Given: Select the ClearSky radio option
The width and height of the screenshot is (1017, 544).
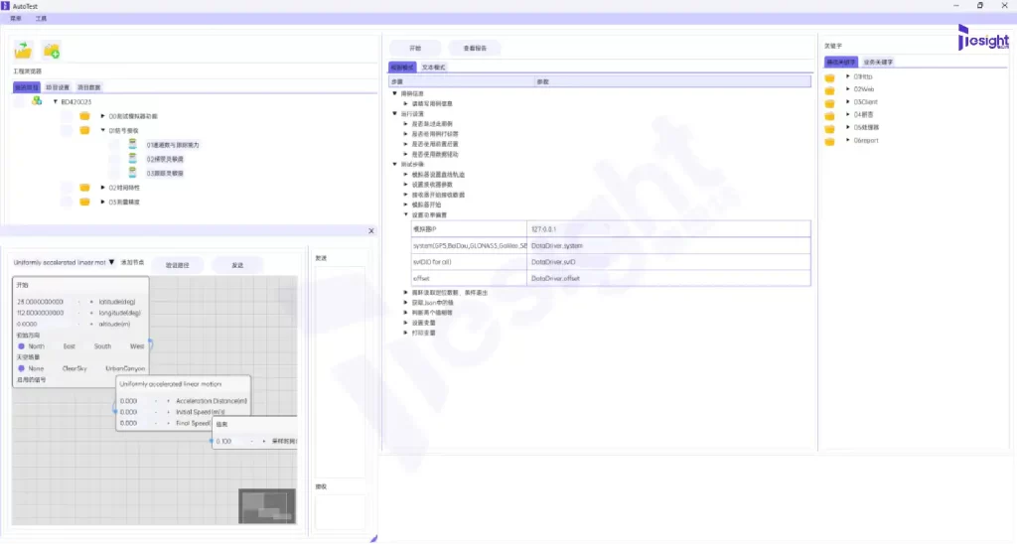Looking at the screenshot, I should click(75, 368).
